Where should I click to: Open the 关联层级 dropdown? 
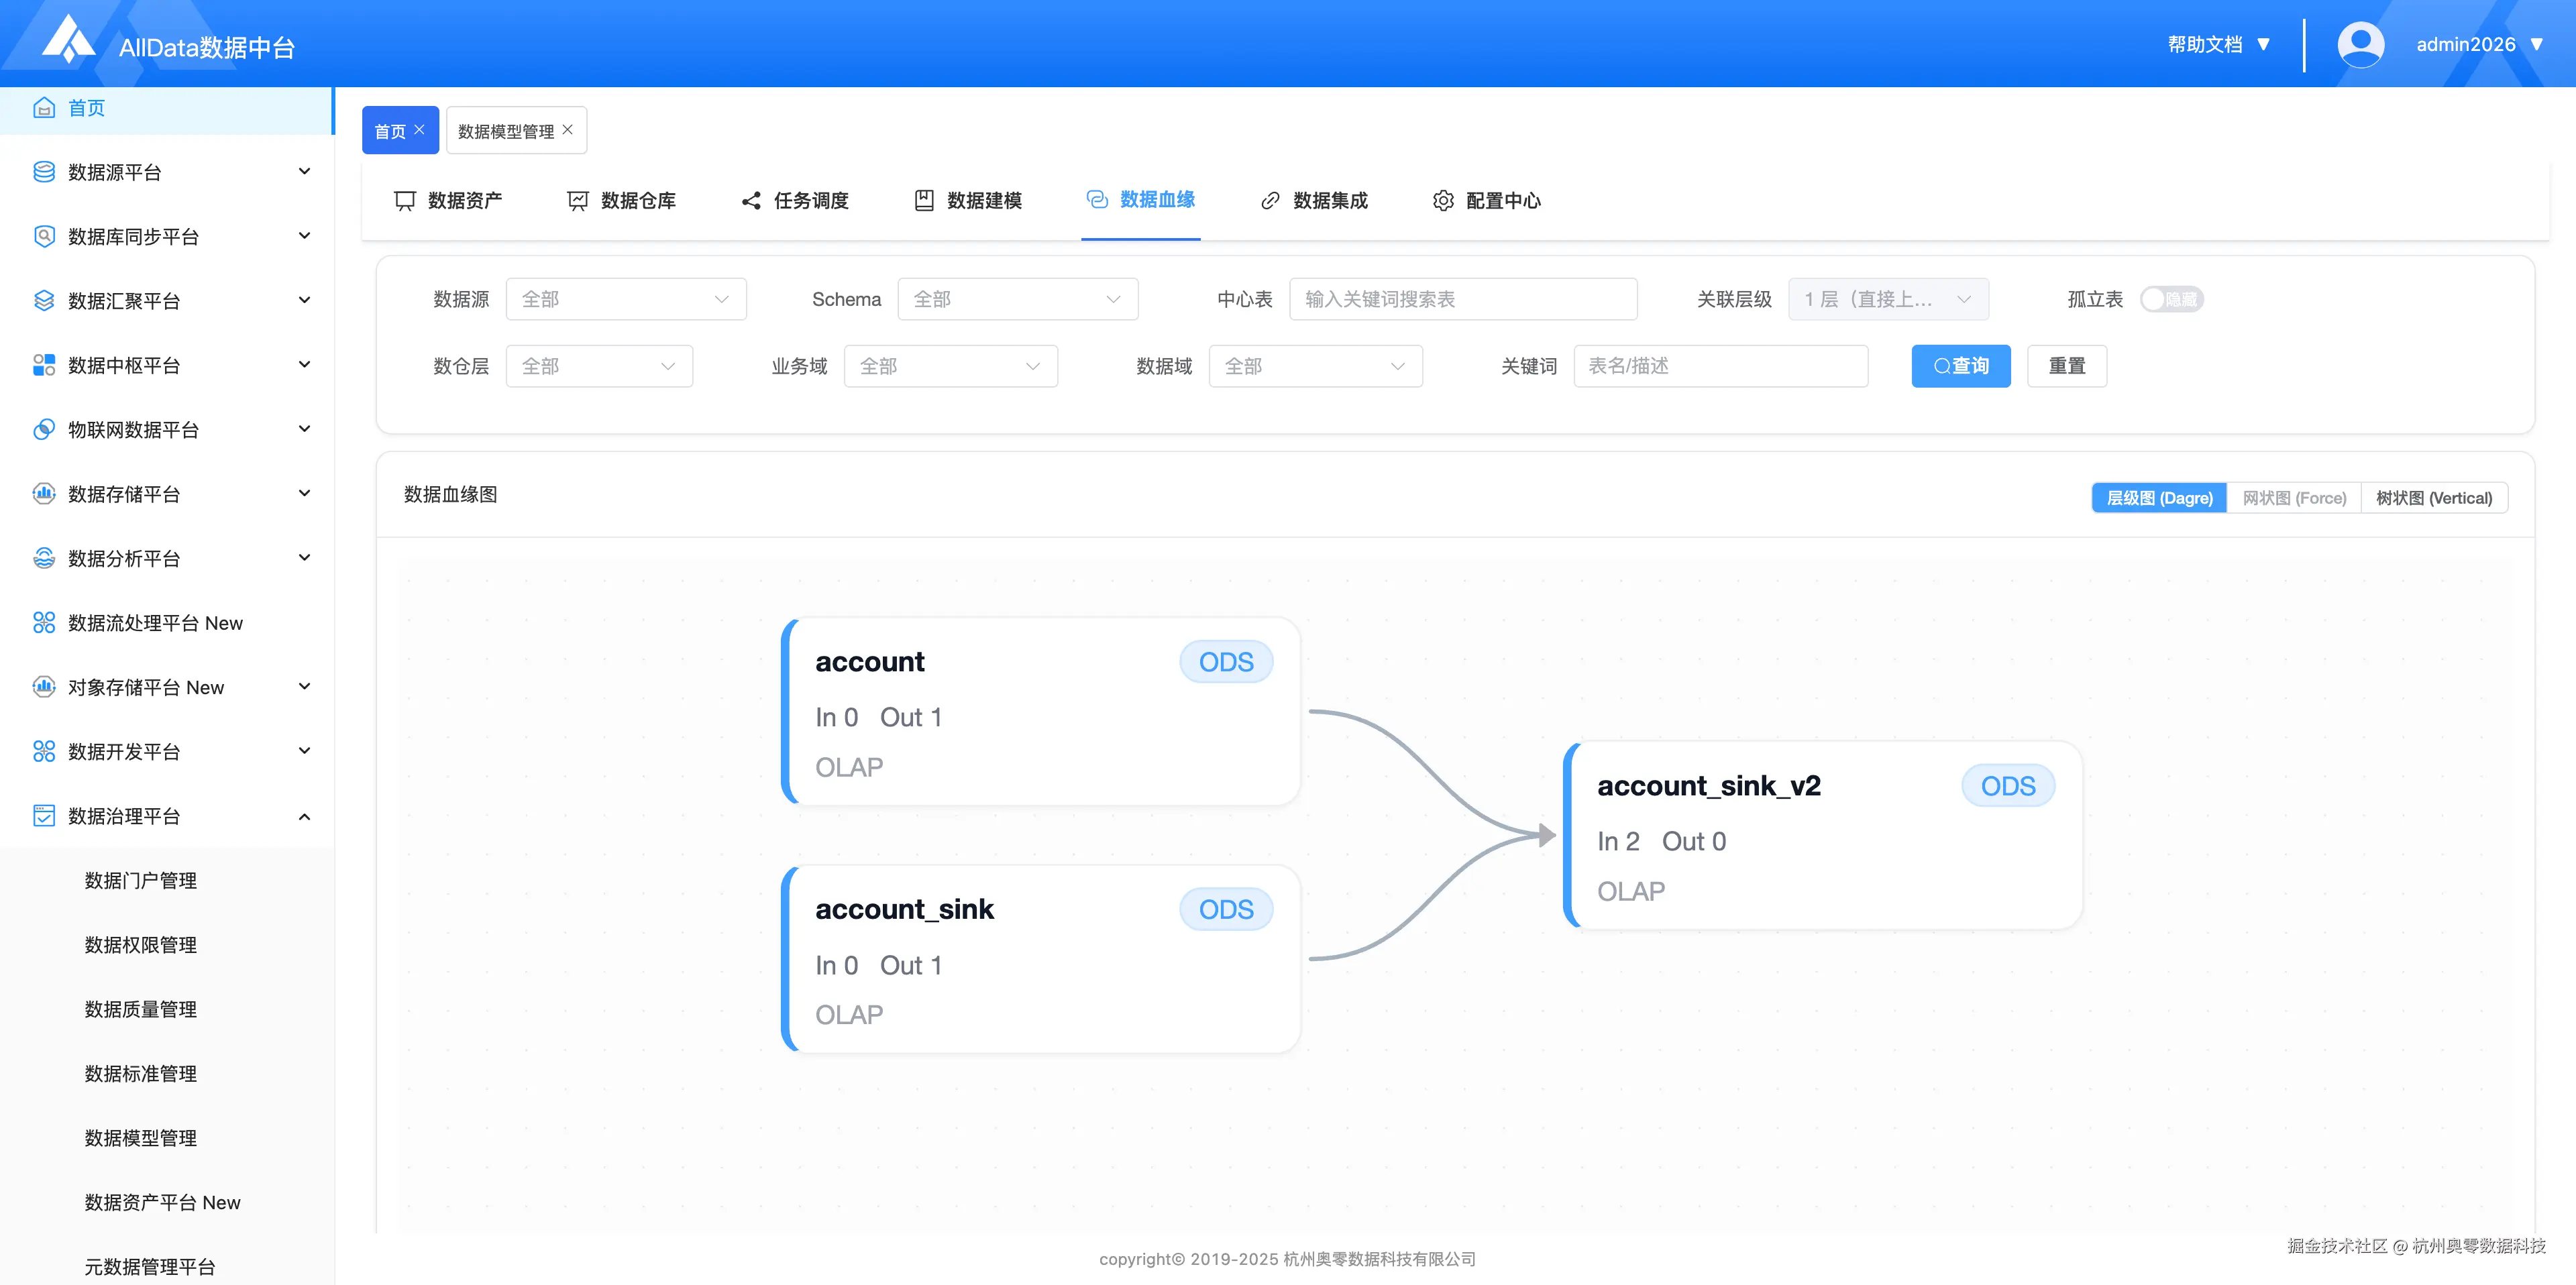tap(1887, 299)
